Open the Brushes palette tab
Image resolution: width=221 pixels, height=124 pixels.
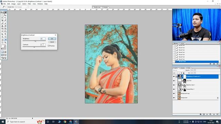(105, 7)
